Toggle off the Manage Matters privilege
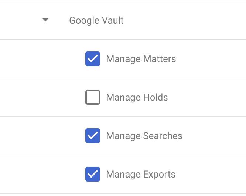Viewport: 246px width, 196px height. [x=93, y=59]
